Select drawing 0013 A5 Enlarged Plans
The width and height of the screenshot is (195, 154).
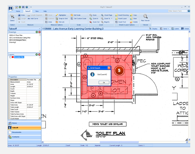pyautogui.click(x=17, y=40)
